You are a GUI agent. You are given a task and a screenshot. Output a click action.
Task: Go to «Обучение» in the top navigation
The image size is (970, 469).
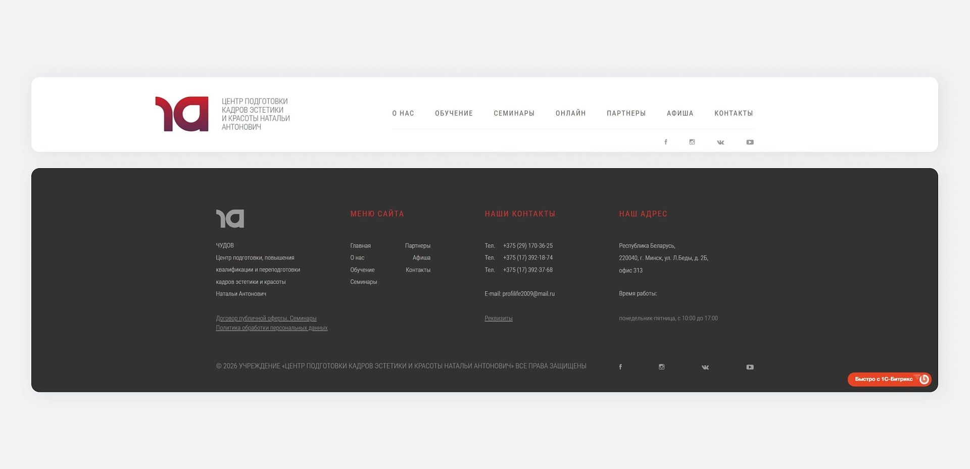pyautogui.click(x=454, y=114)
